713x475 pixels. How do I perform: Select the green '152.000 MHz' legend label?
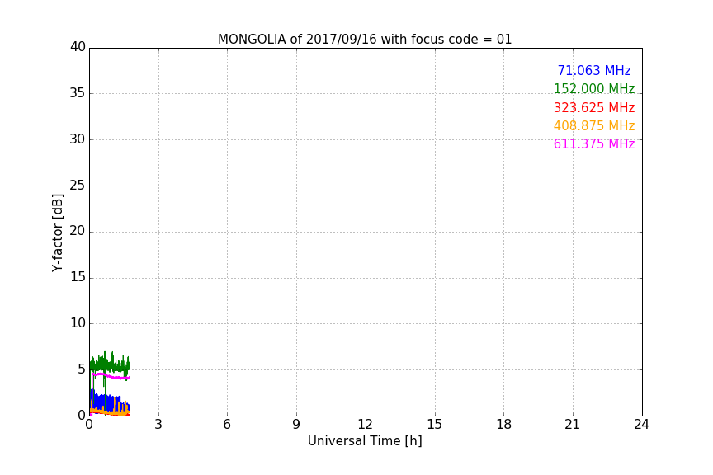594,88
